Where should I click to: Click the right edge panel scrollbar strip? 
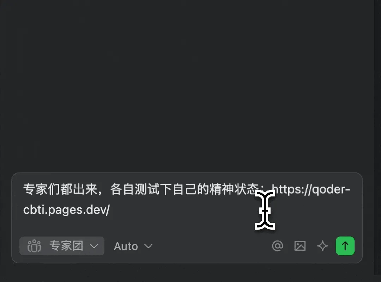(x=377, y=138)
